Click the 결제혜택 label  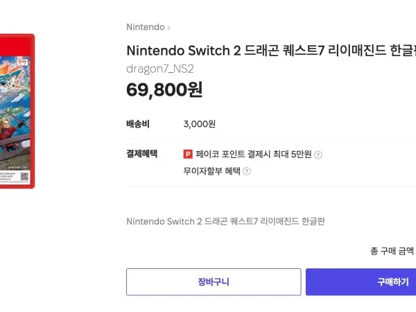click(142, 154)
